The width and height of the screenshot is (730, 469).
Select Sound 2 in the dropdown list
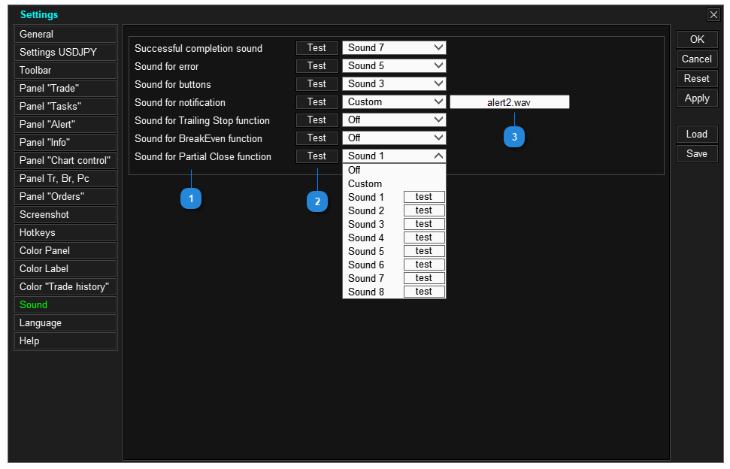click(366, 210)
